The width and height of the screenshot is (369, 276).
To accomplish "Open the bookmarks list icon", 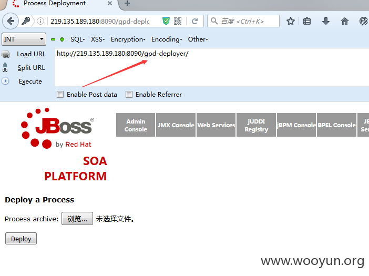I will [307, 22].
